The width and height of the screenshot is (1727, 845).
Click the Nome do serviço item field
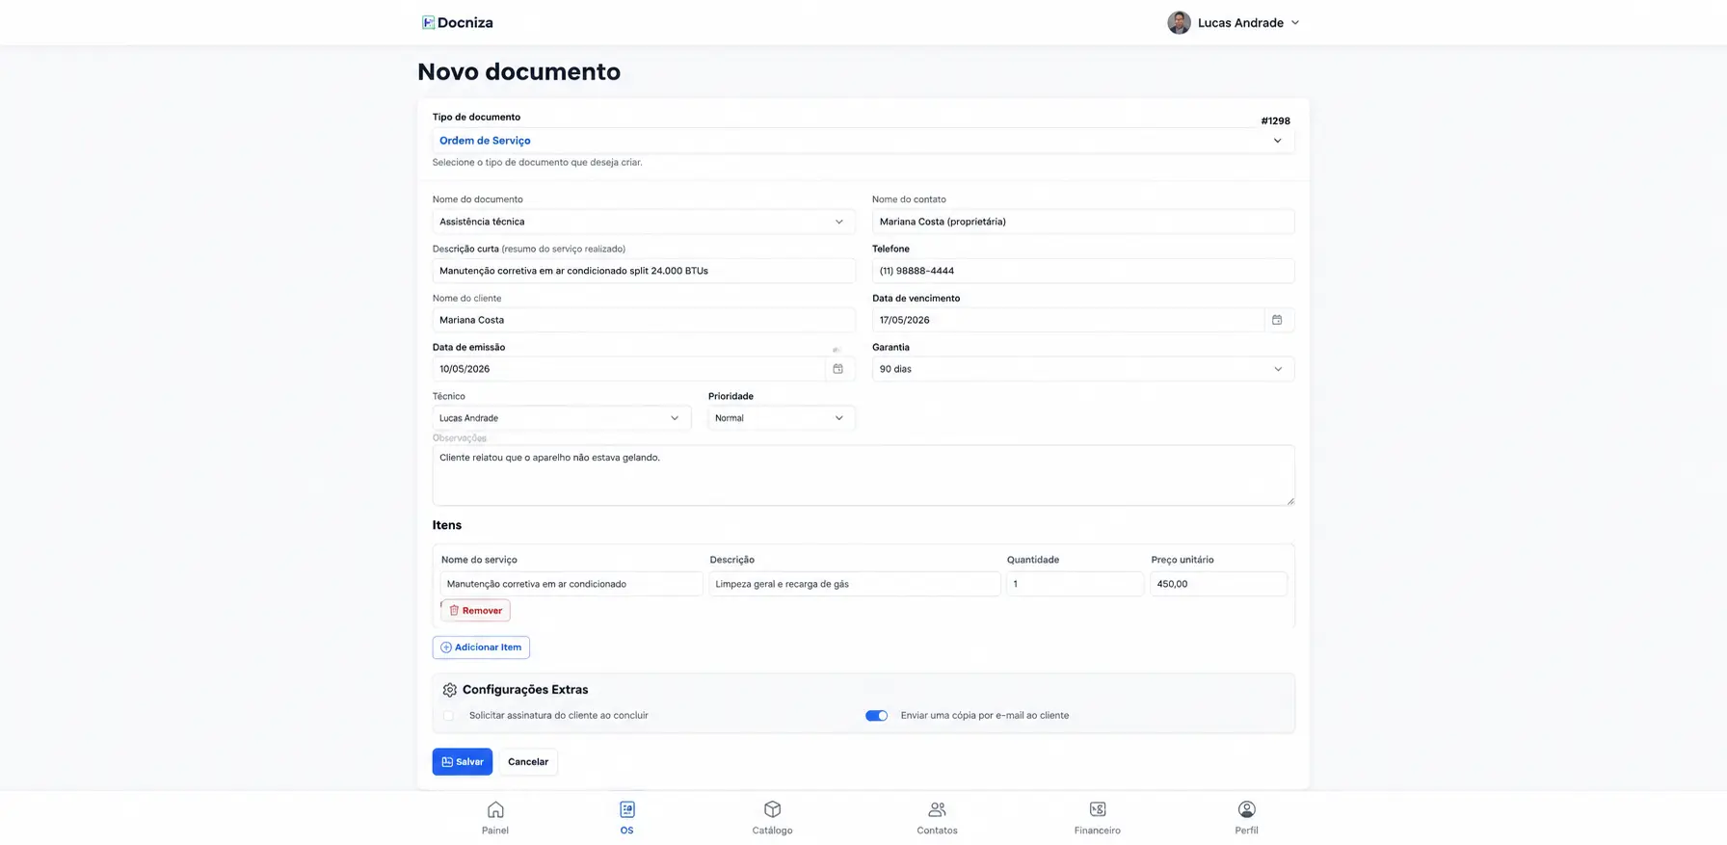(571, 584)
